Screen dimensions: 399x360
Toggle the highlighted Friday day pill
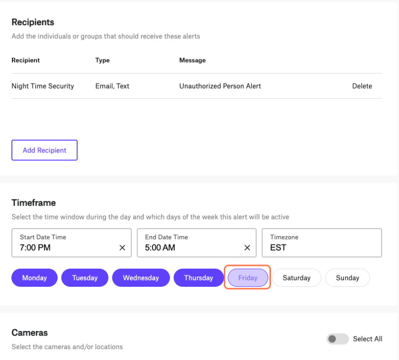click(248, 278)
